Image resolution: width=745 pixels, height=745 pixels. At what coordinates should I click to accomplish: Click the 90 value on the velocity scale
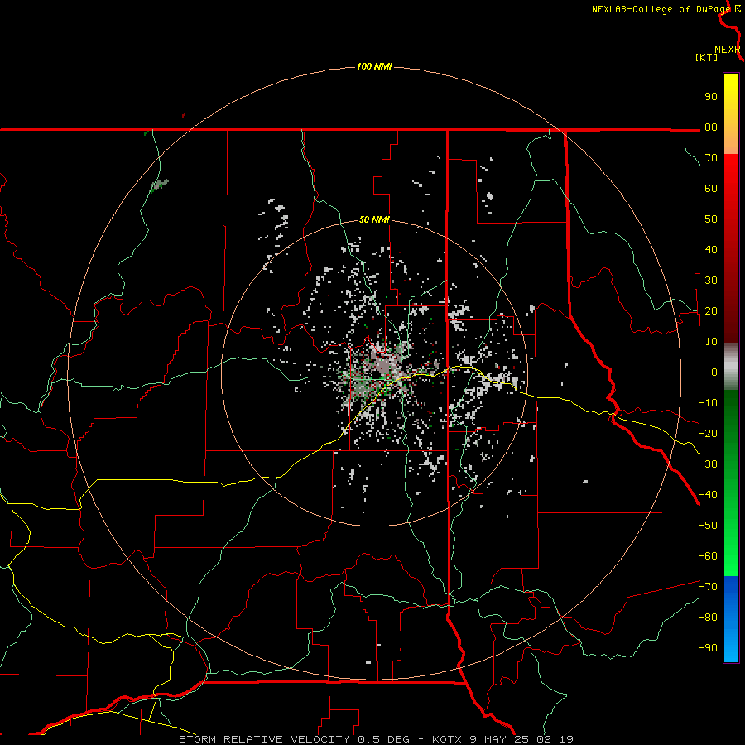click(711, 97)
